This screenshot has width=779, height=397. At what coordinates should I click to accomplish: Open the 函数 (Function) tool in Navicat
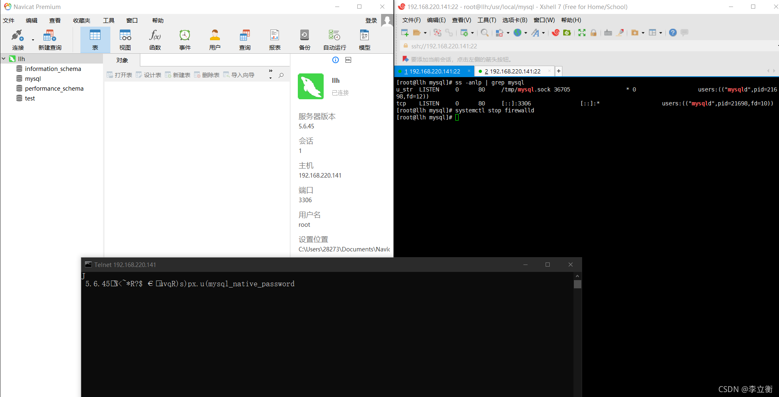coord(155,40)
